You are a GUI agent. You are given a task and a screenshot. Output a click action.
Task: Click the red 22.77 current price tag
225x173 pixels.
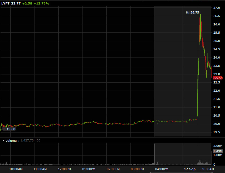[218, 78]
